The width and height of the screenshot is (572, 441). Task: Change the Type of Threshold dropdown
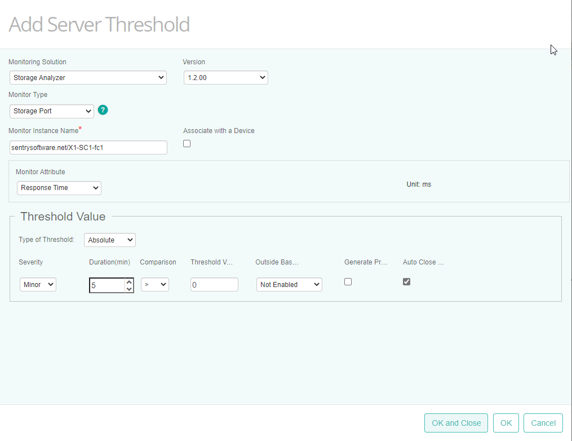[109, 240]
